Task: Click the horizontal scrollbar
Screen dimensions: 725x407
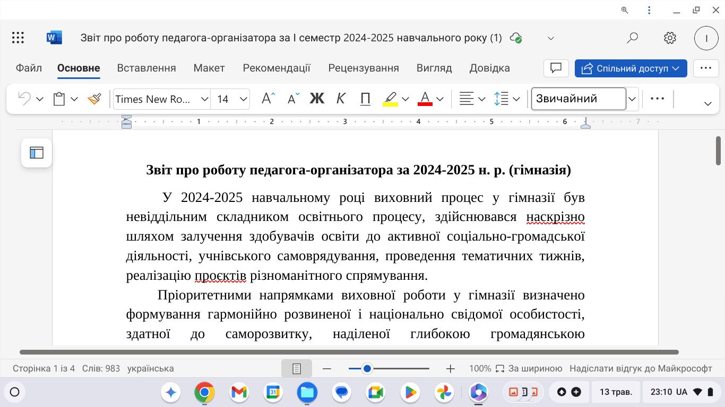Action: [349, 352]
